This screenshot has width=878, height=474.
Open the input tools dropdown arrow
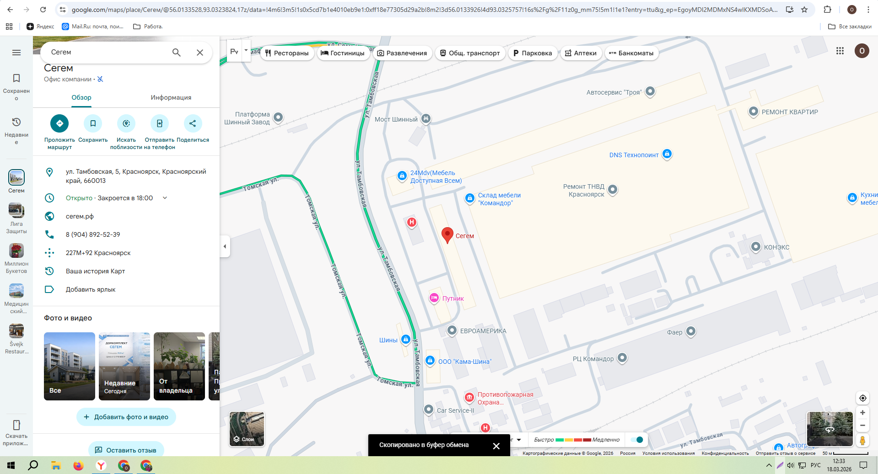[x=246, y=51]
